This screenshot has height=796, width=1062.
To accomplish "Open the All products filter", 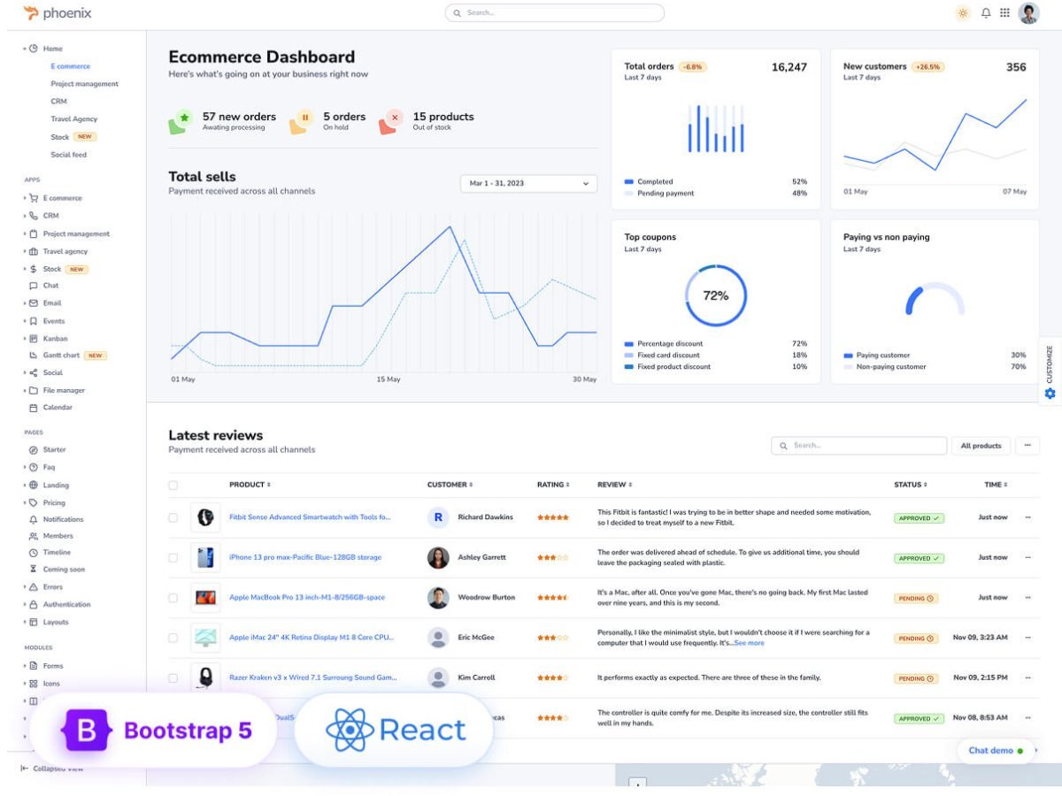I will click(981, 446).
